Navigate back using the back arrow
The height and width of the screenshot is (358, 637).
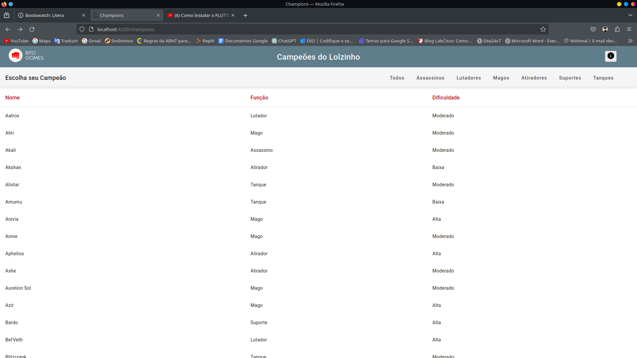pos(8,29)
